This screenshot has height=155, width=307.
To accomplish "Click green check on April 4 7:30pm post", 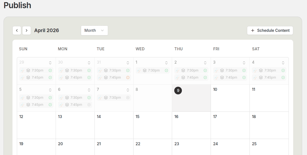I will 283,70.
